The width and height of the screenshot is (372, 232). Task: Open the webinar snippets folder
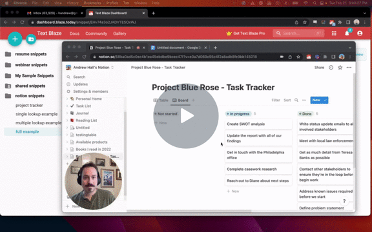pyautogui.click(x=31, y=65)
